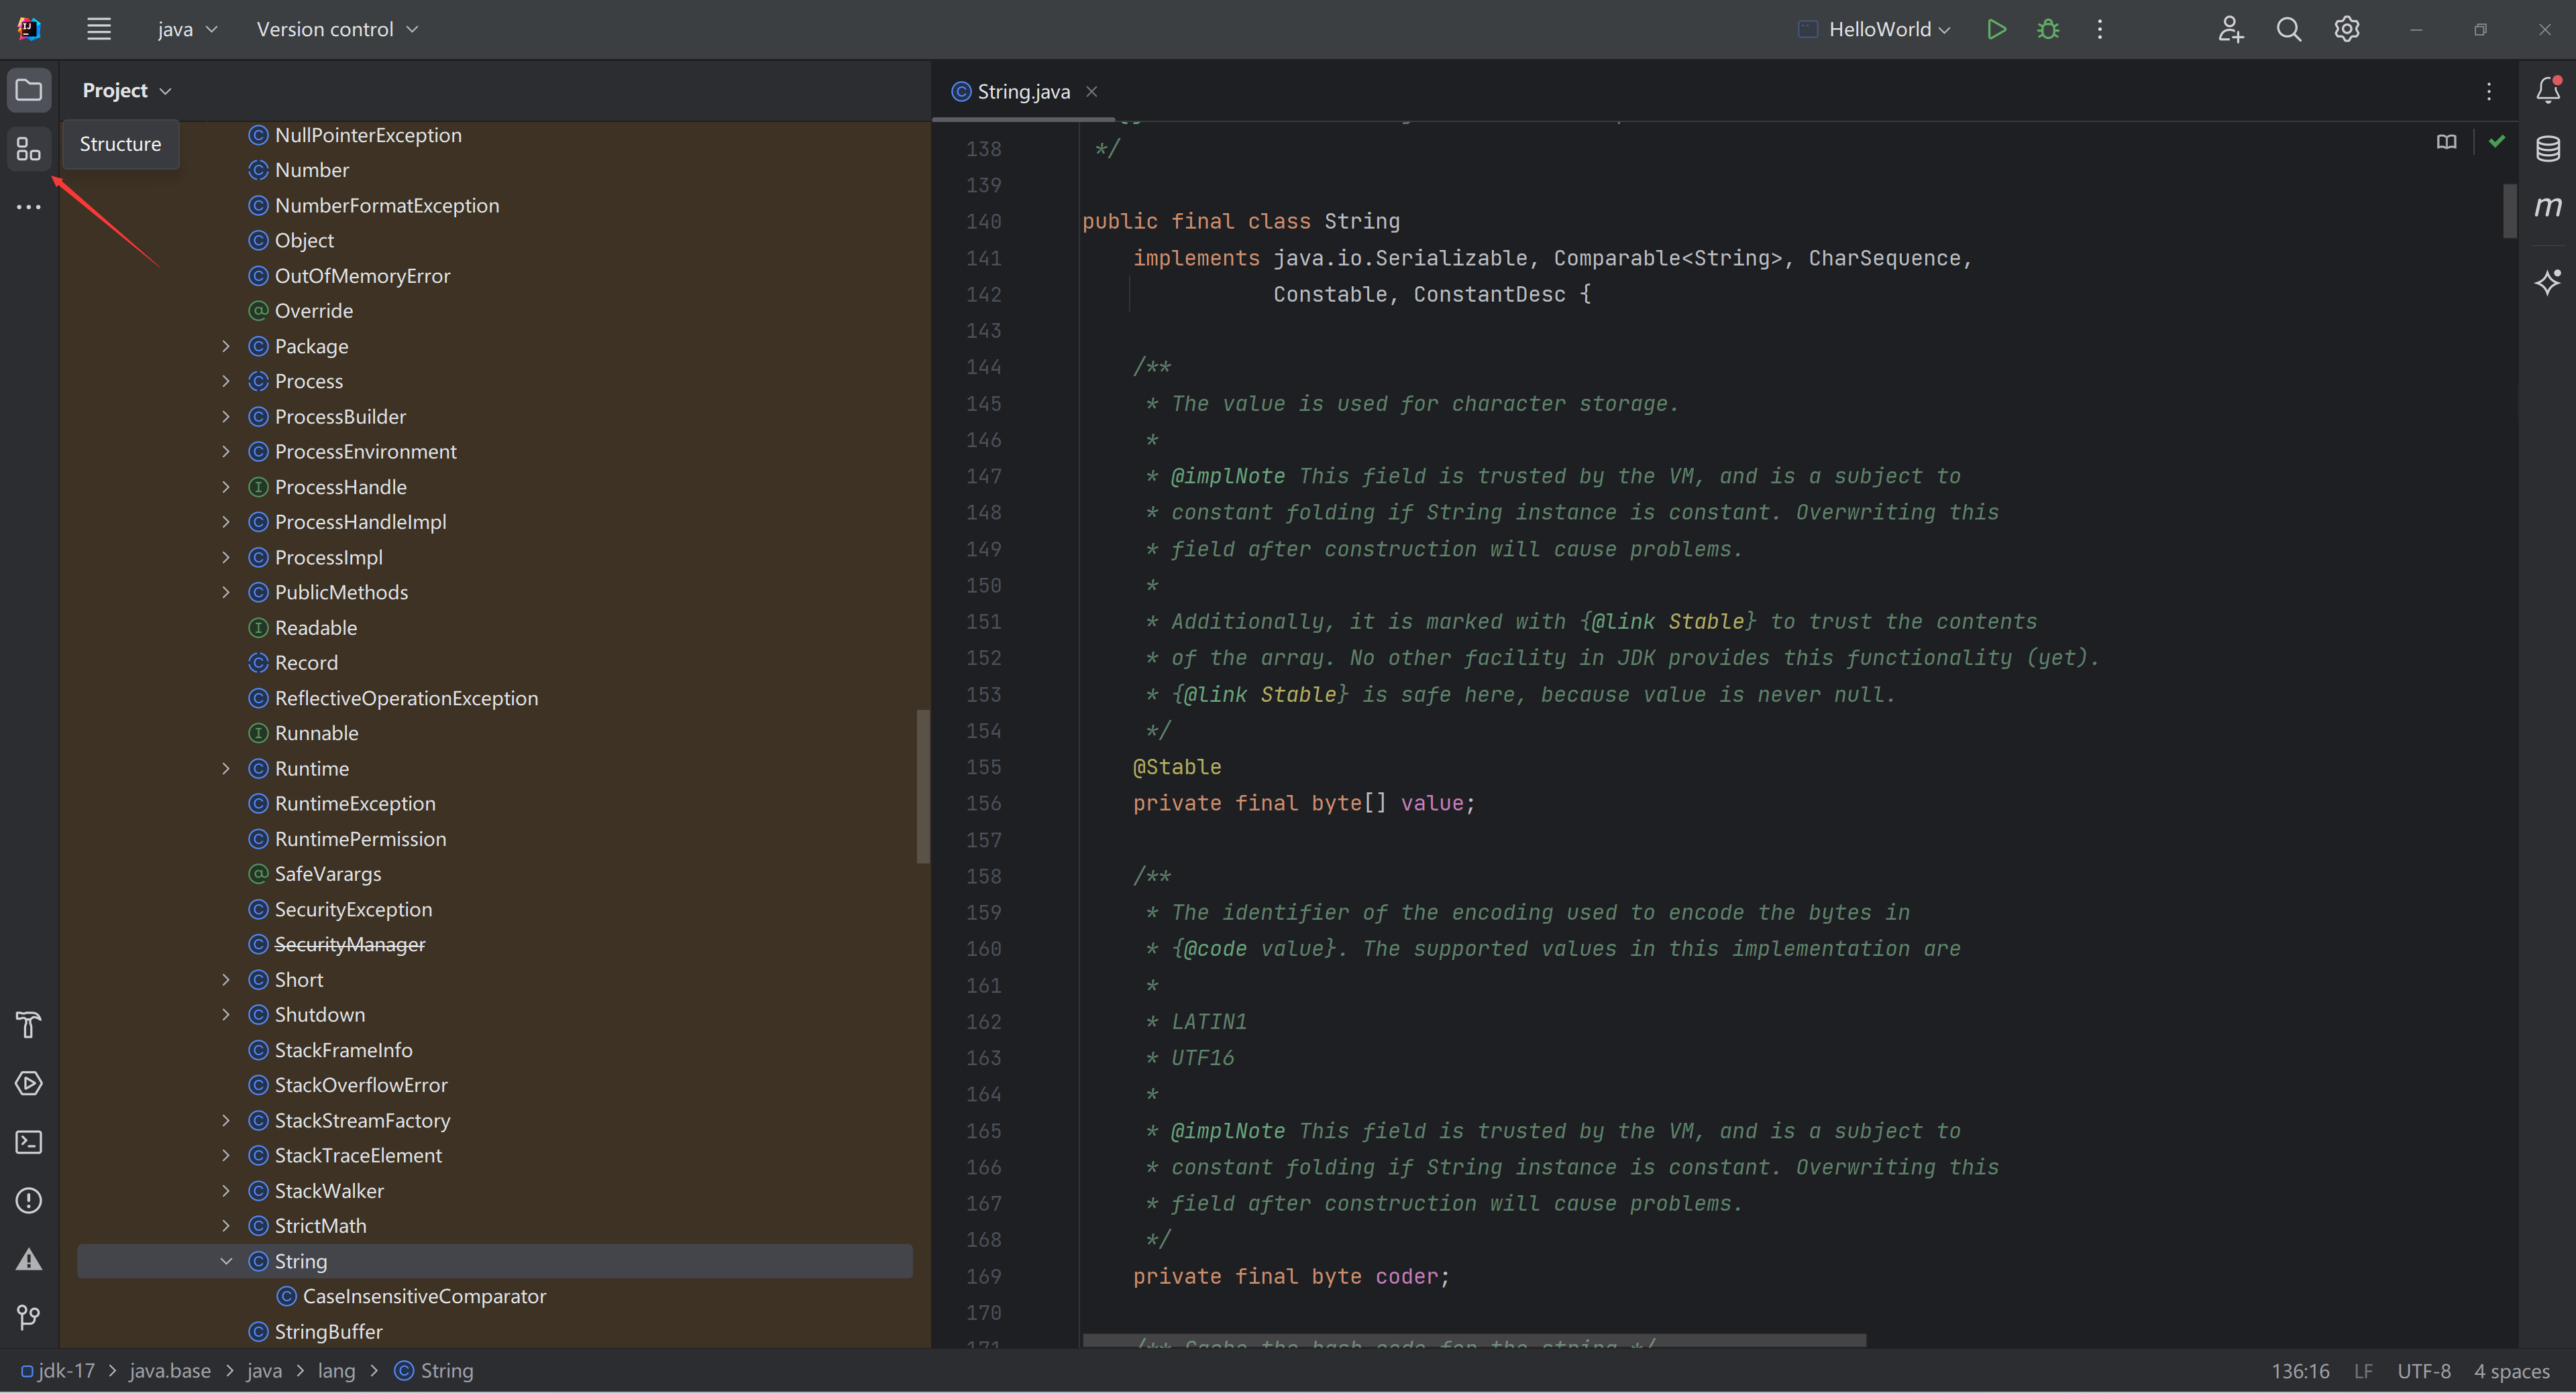Expand the StrictMath node
This screenshot has height=1393, width=2576.
click(226, 1225)
